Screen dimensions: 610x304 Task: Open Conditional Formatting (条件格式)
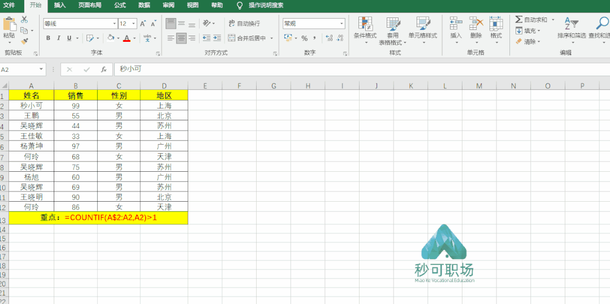tap(365, 31)
